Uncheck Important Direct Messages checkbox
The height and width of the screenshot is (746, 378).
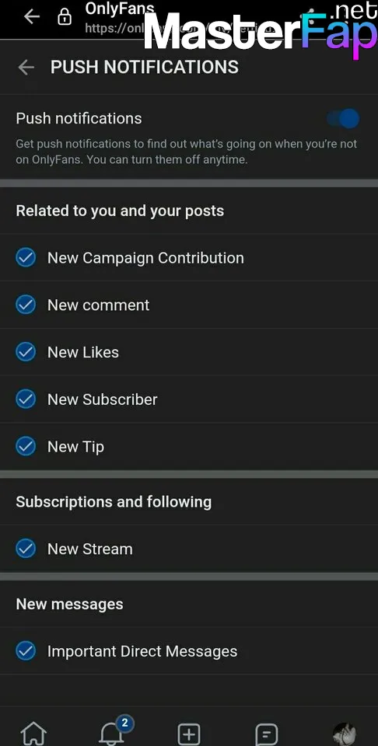pos(26,651)
